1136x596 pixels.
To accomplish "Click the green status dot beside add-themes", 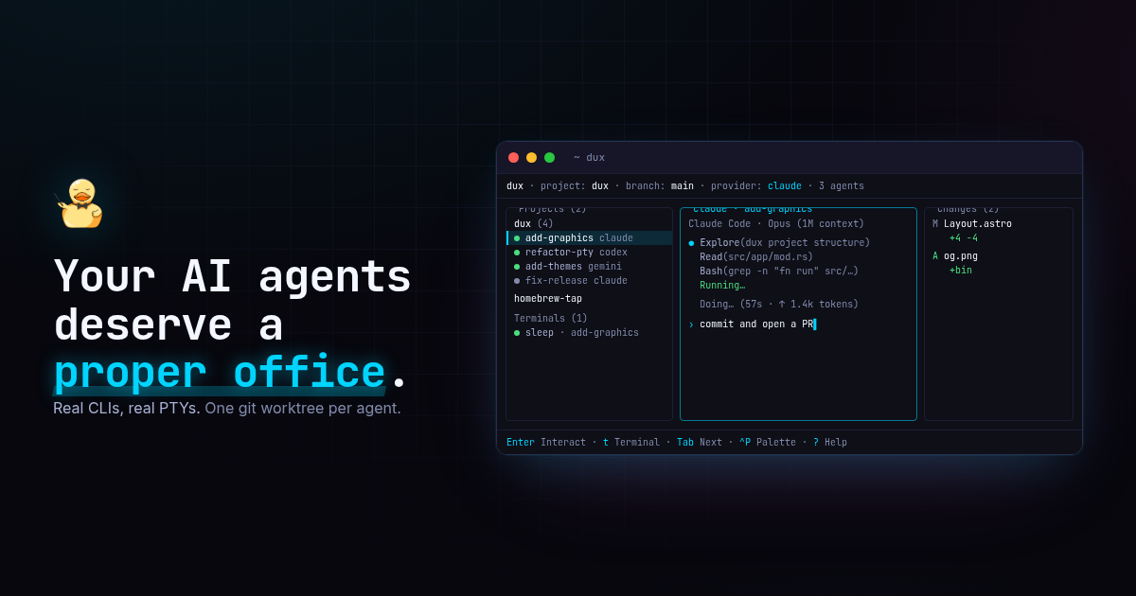I will (517, 267).
